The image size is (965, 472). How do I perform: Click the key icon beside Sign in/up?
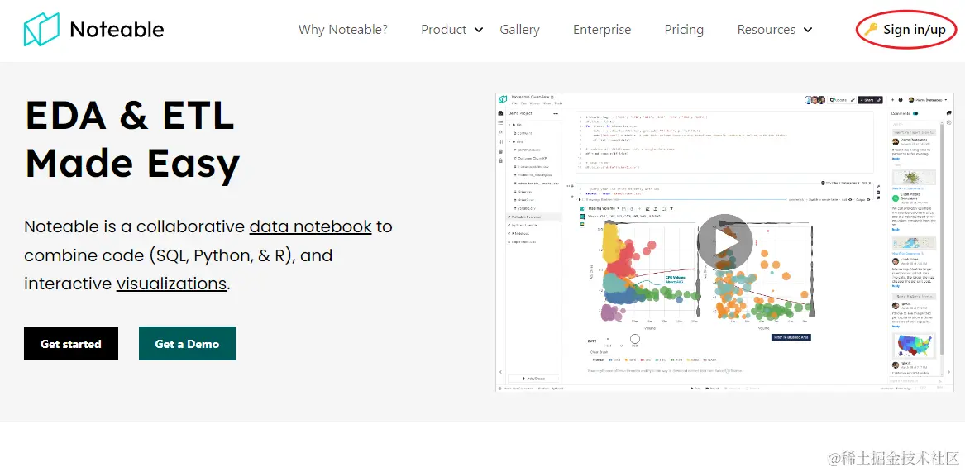[x=871, y=29]
